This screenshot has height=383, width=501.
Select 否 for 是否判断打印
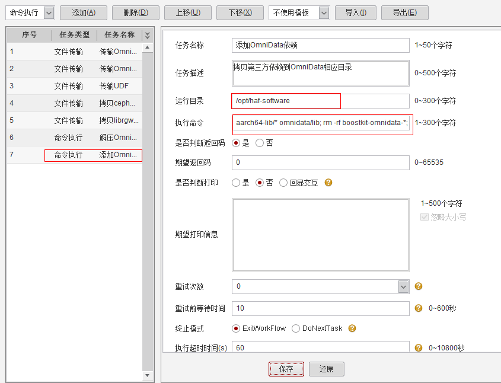260,183
